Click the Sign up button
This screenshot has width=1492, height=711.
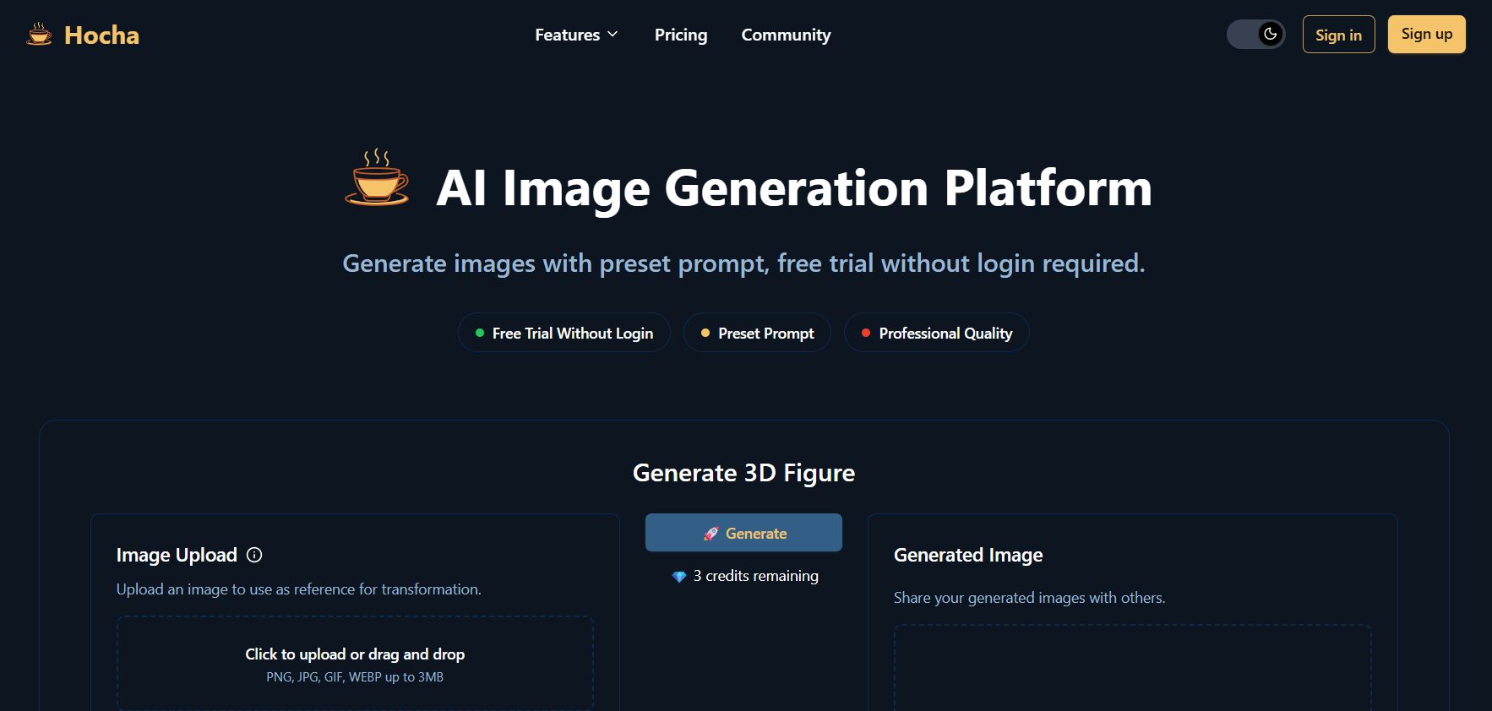1427,35
